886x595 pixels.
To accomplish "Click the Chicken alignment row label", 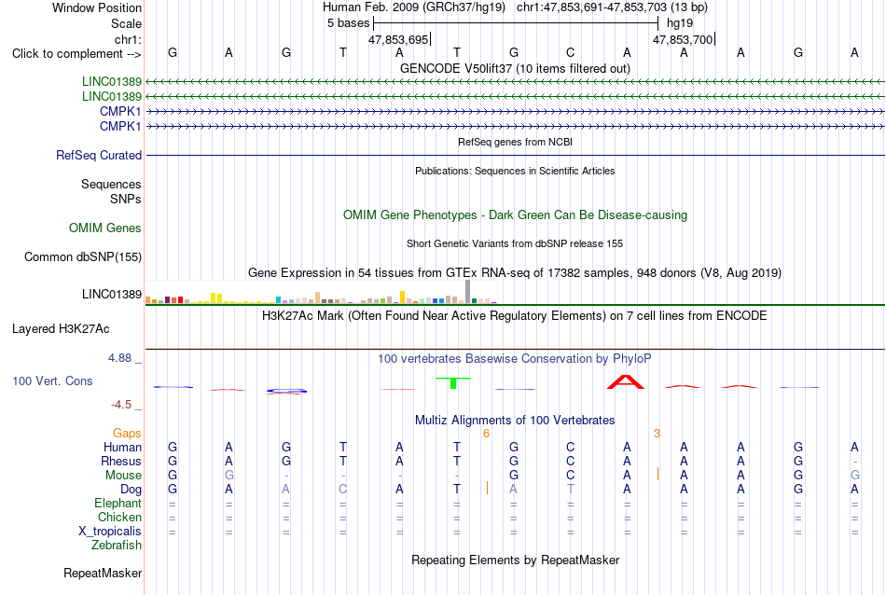I will pyautogui.click(x=119, y=518).
